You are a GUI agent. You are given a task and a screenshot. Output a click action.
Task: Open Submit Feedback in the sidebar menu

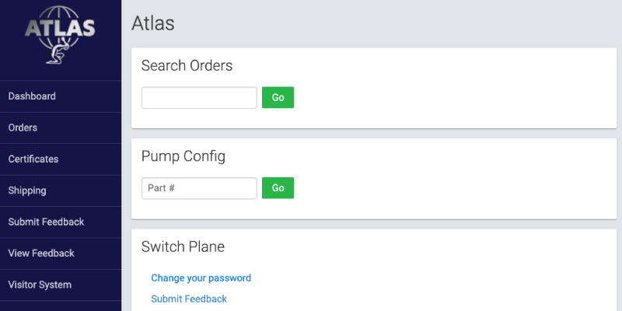click(x=61, y=222)
